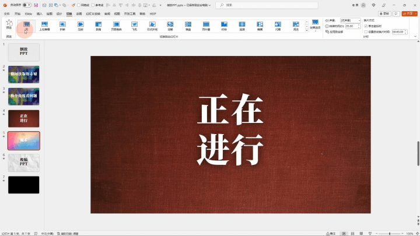Click the Save icon in title bar
The height and width of the screenshot is (236, 420).
click(x=36, y=5)
